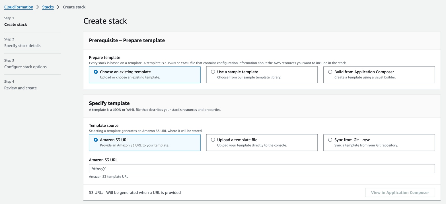The height and width of the screenshot is (204, 446).
Task: Pick the Upload a template file option
Action: pyautogui.click(x=213, y=140)
